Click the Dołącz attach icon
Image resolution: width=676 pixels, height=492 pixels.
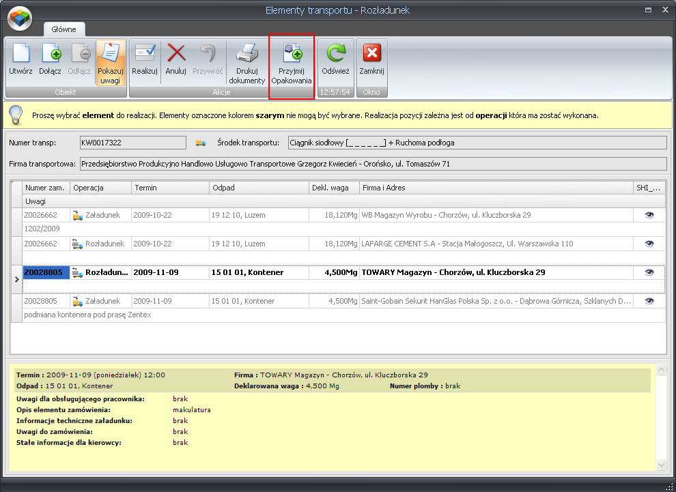click(x=51, y=53)
